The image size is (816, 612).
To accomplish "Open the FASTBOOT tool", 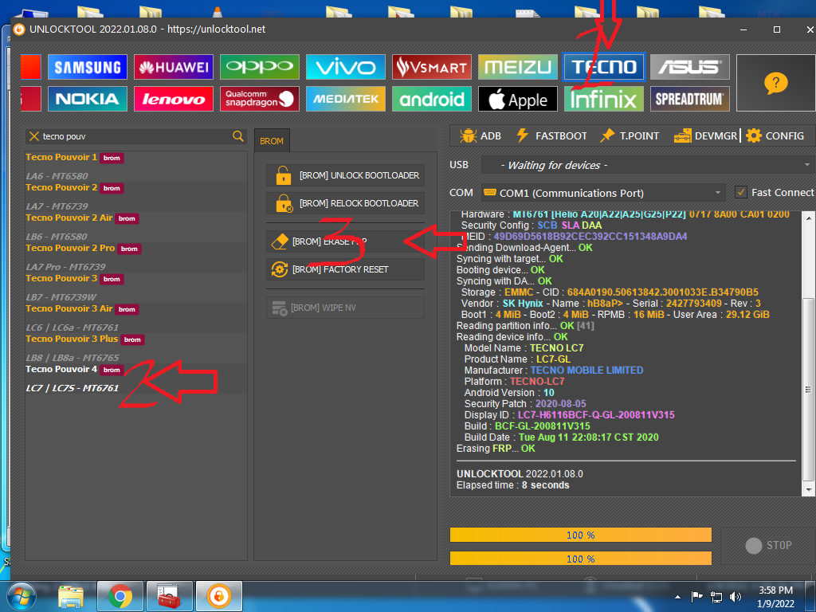I will pos(551,135).
